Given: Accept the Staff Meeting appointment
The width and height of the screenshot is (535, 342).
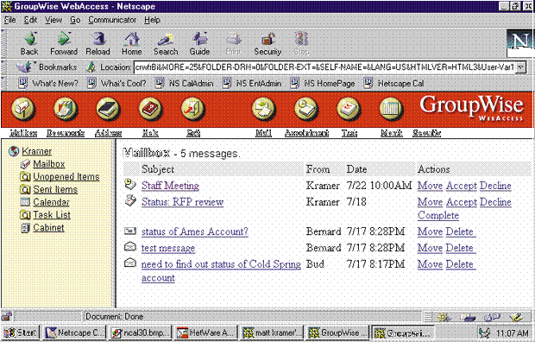Looking at the screenshot, I should pyautogui.click(x=462, y=186).
